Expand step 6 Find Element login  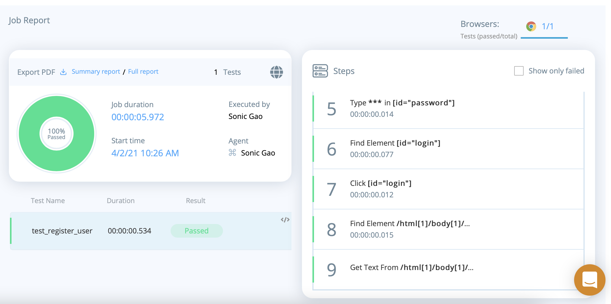click(x=395, y=148)
